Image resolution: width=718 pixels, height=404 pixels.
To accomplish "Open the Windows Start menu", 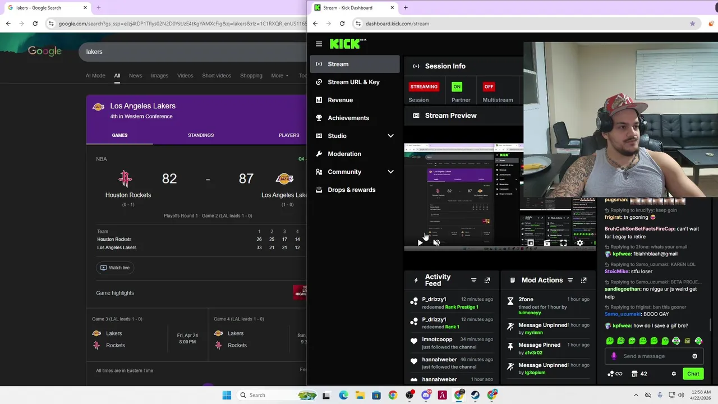I will (227, 395).
